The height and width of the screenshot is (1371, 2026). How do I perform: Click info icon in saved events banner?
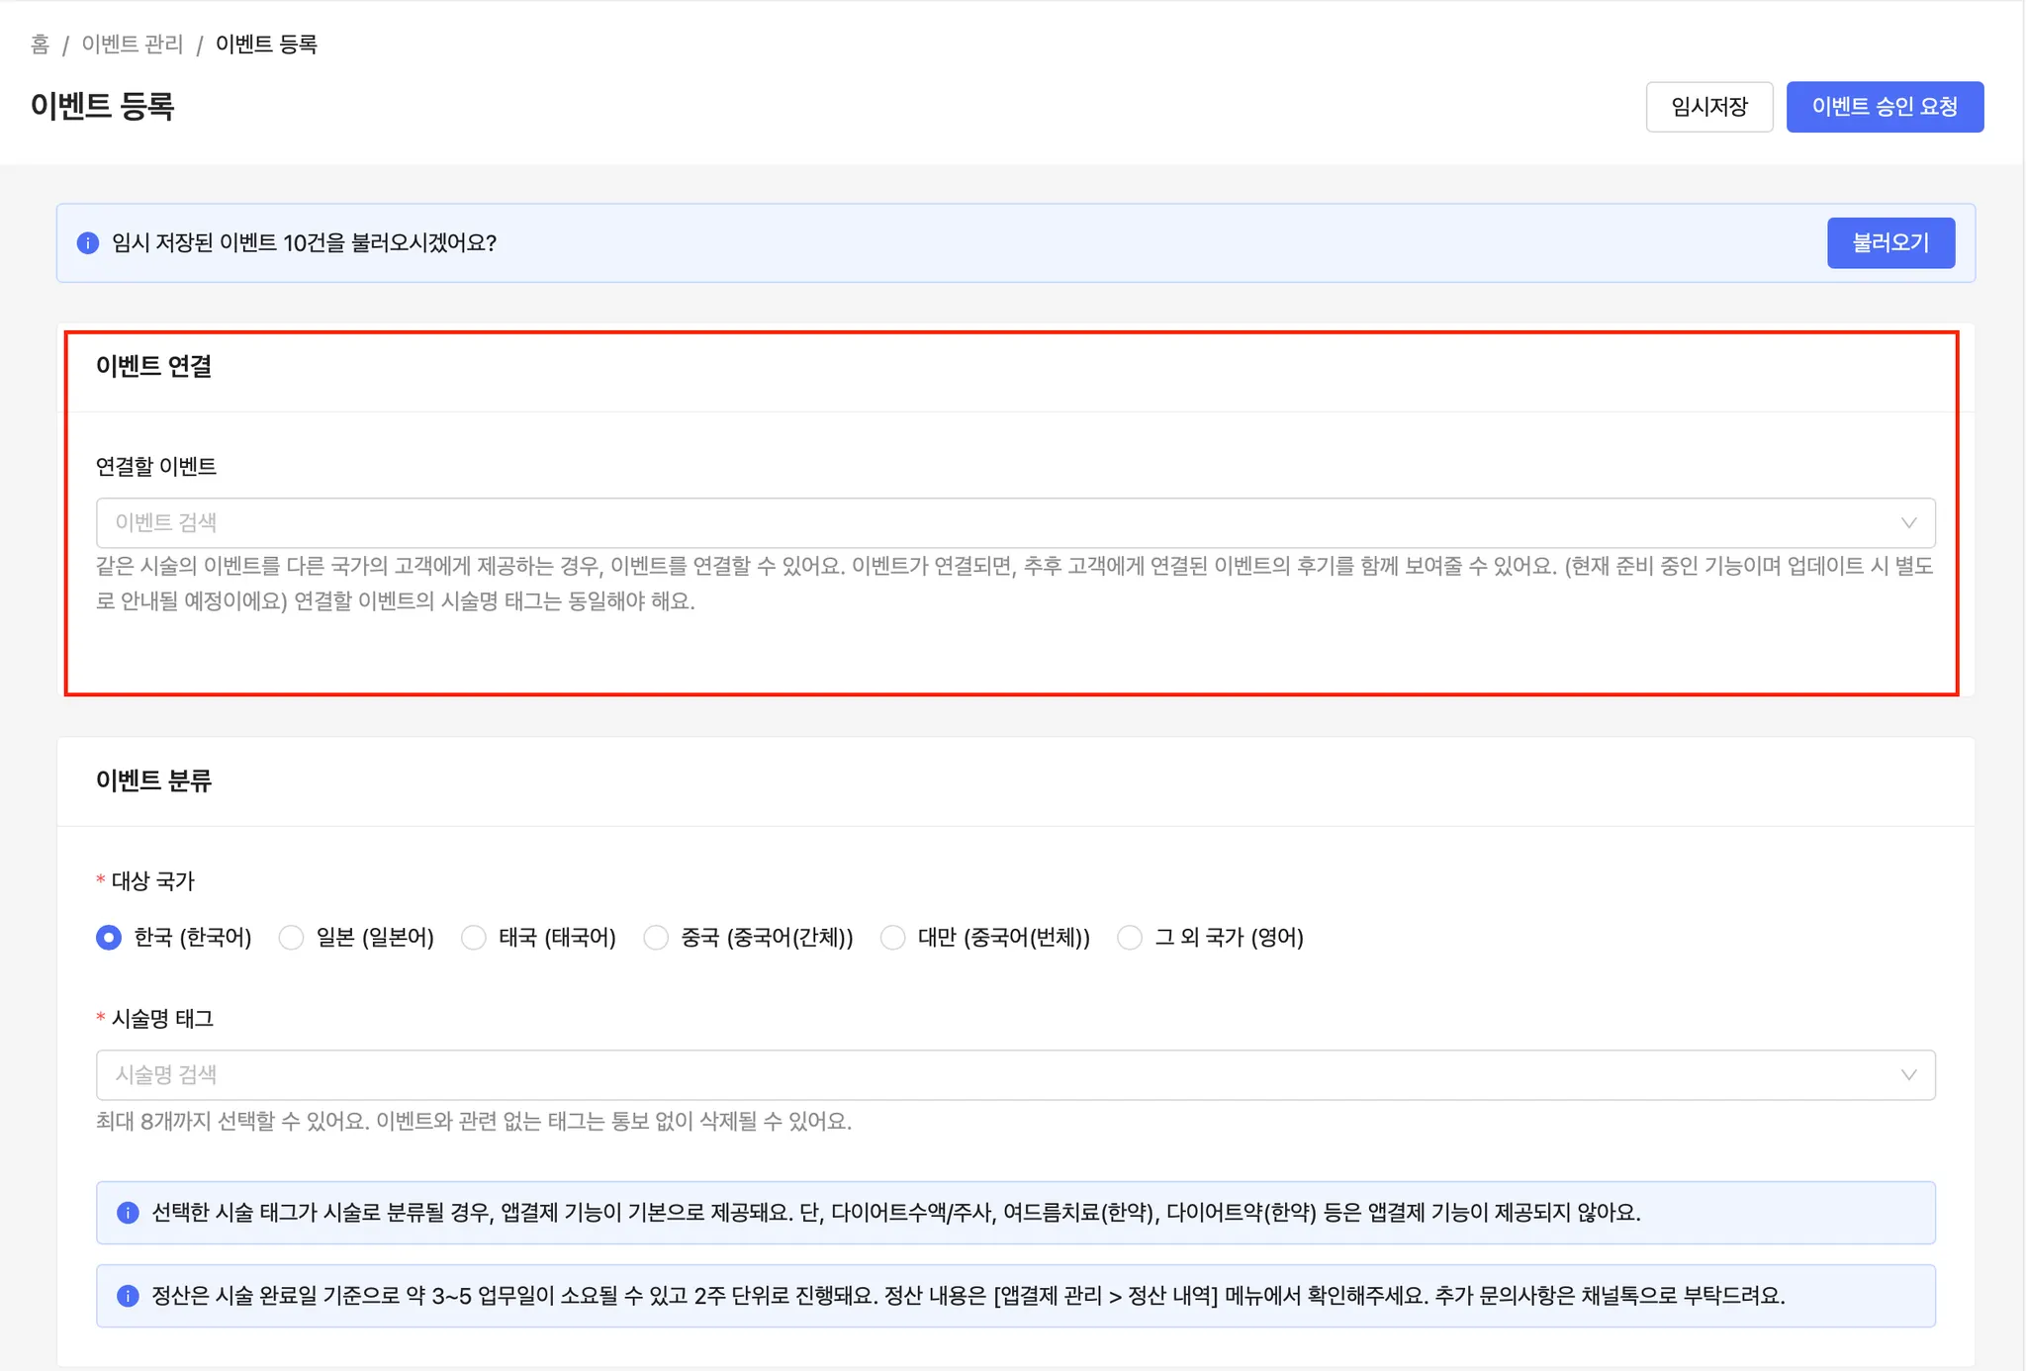point(88,243)
